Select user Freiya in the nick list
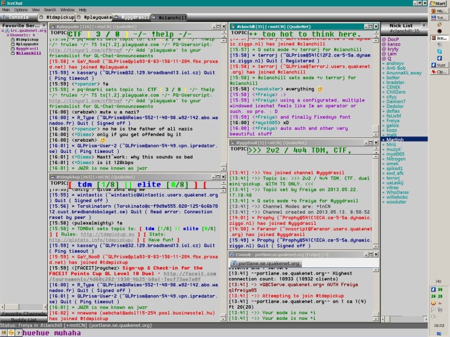 pos(392,120)
